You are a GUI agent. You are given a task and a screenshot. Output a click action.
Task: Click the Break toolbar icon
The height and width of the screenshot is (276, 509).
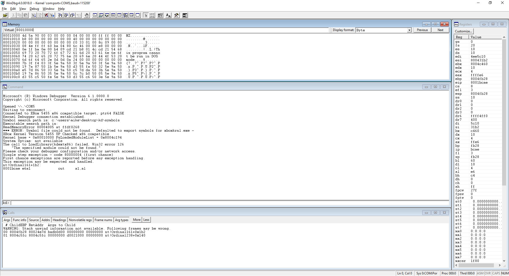pos(52,15)
